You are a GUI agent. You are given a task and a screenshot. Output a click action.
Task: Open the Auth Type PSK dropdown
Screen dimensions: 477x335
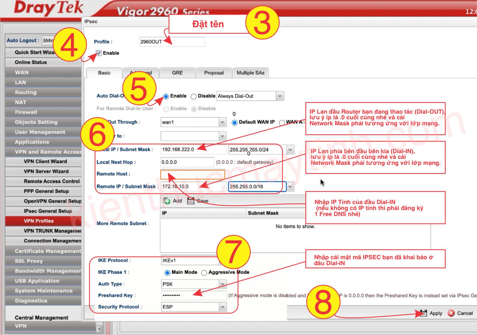click(x=222, y=284)
